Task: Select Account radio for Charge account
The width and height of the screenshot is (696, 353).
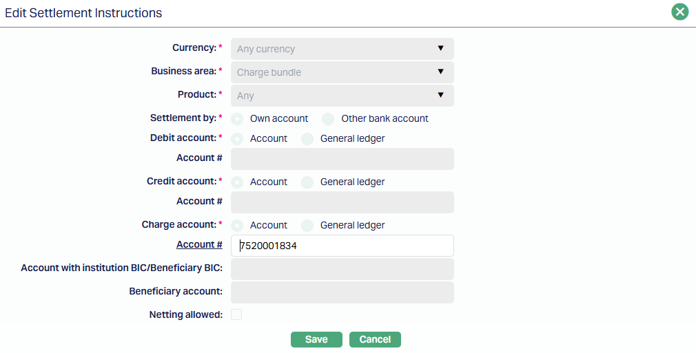Action: point(238,225)
